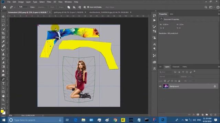Click the yellow foreground color swatch
Viewport: 220px width, 123px height.
pyautogui.click(x=2, y=111)
